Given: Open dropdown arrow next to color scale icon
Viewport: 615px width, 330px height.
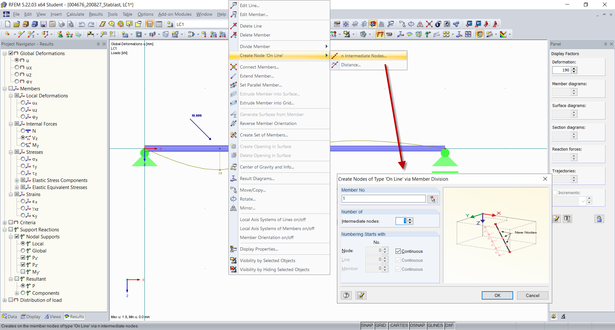Looking at the screenshot, I should 510,34.
